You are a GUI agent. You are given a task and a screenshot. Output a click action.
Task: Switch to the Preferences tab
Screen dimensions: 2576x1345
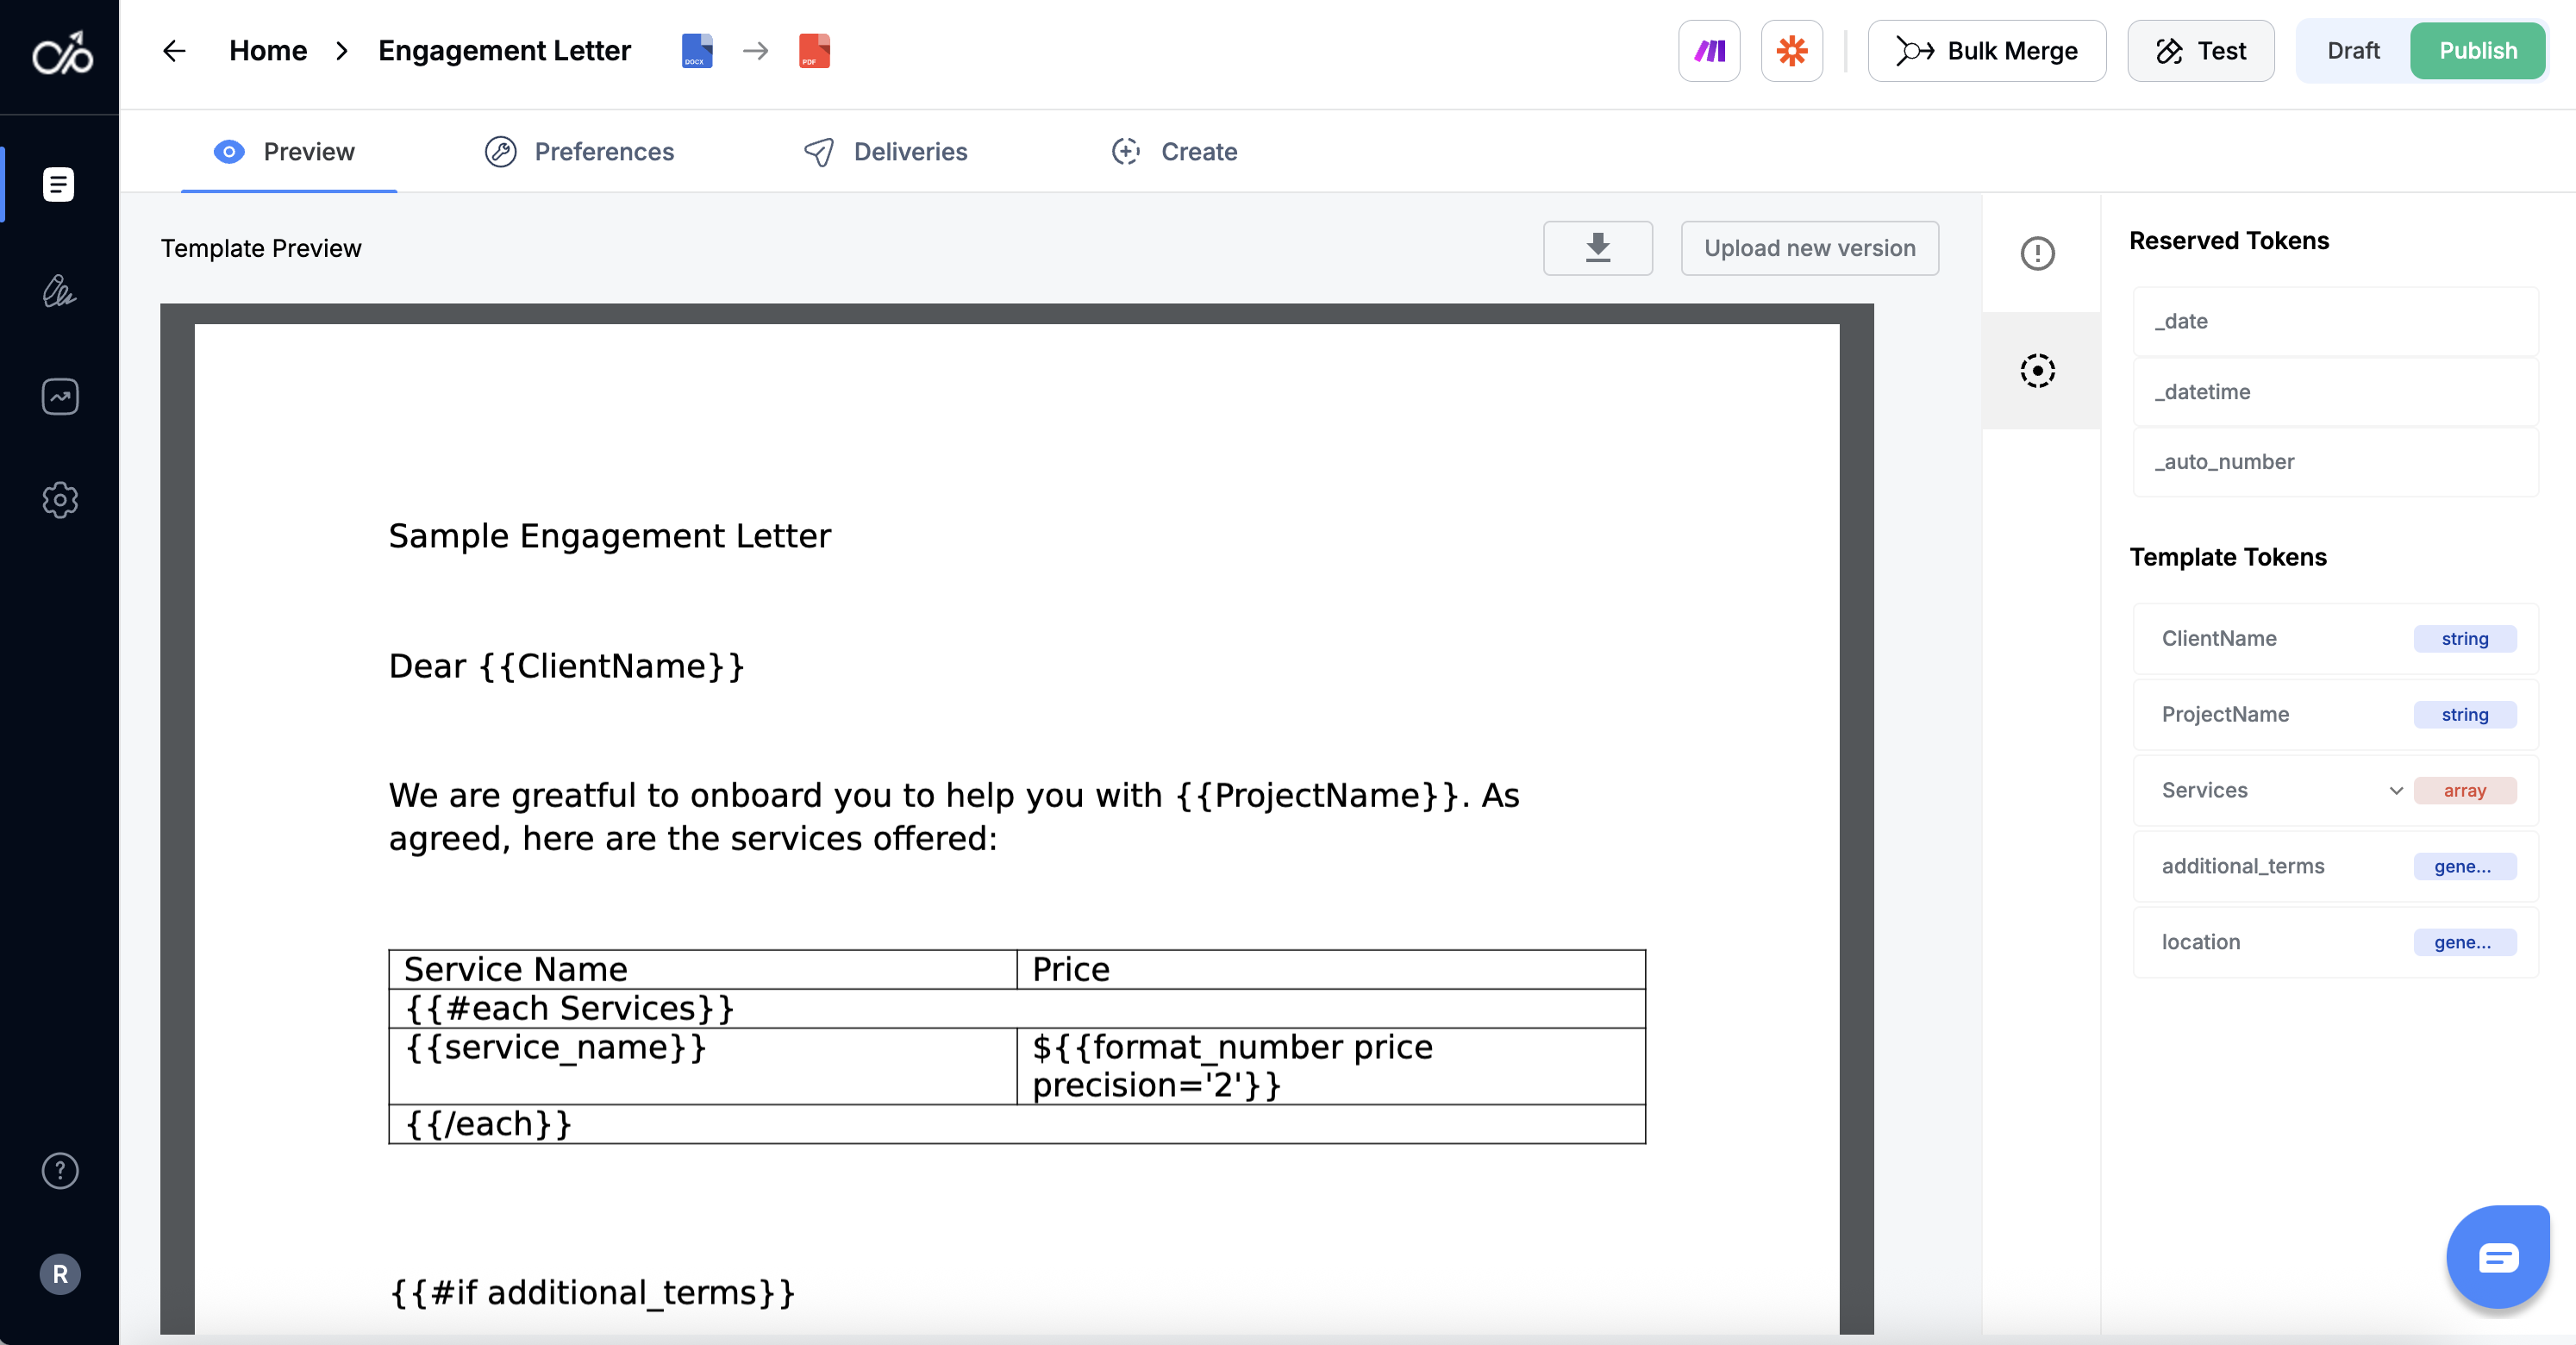(x=580, y=152)
